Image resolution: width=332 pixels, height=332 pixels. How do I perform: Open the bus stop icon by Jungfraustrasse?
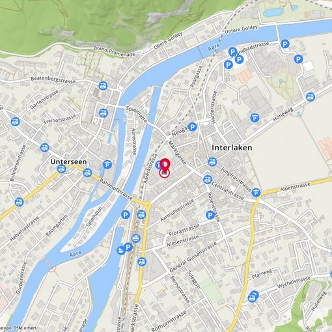click(x=212, y=162)
